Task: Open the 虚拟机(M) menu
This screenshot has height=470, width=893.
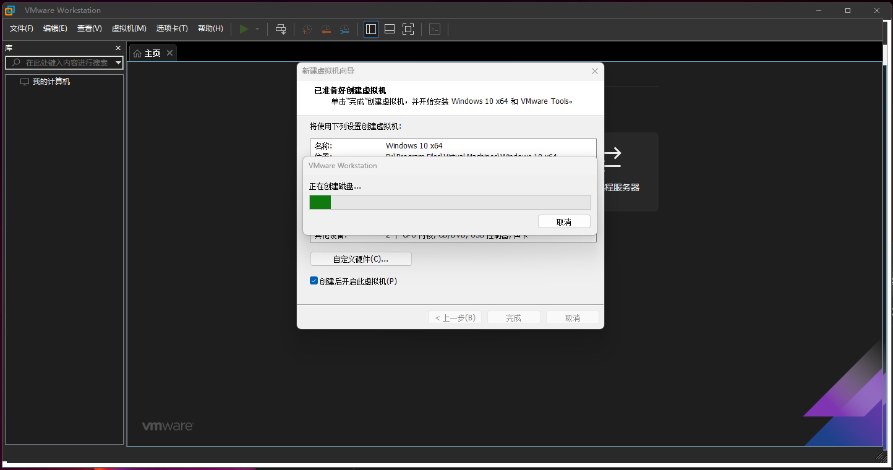Action: [129, 28]
